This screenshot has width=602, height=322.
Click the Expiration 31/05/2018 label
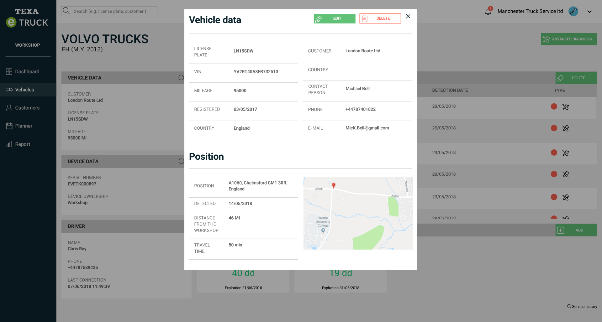(x=341, y=288)
